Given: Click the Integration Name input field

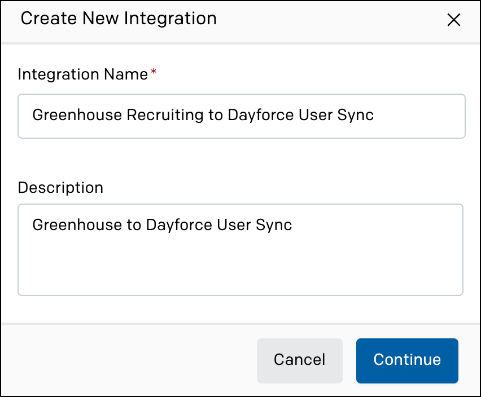Looking at the screenshot, I should click(x=242, y=116).
